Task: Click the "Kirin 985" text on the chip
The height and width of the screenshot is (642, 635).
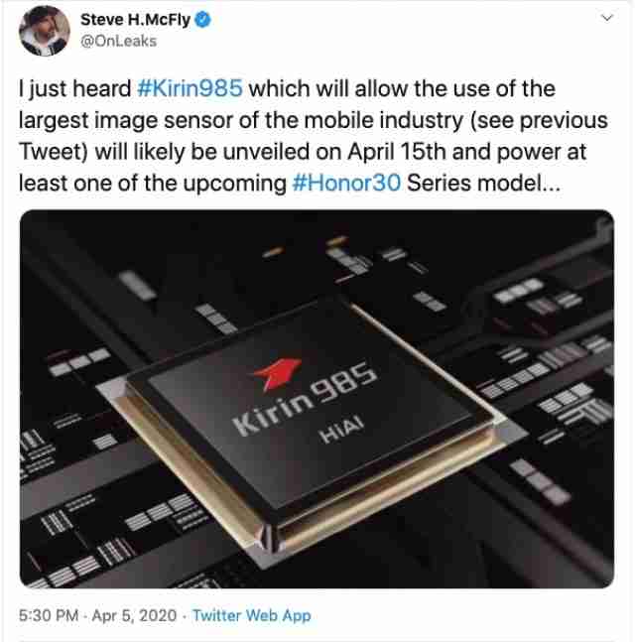Action: (305, 399)
